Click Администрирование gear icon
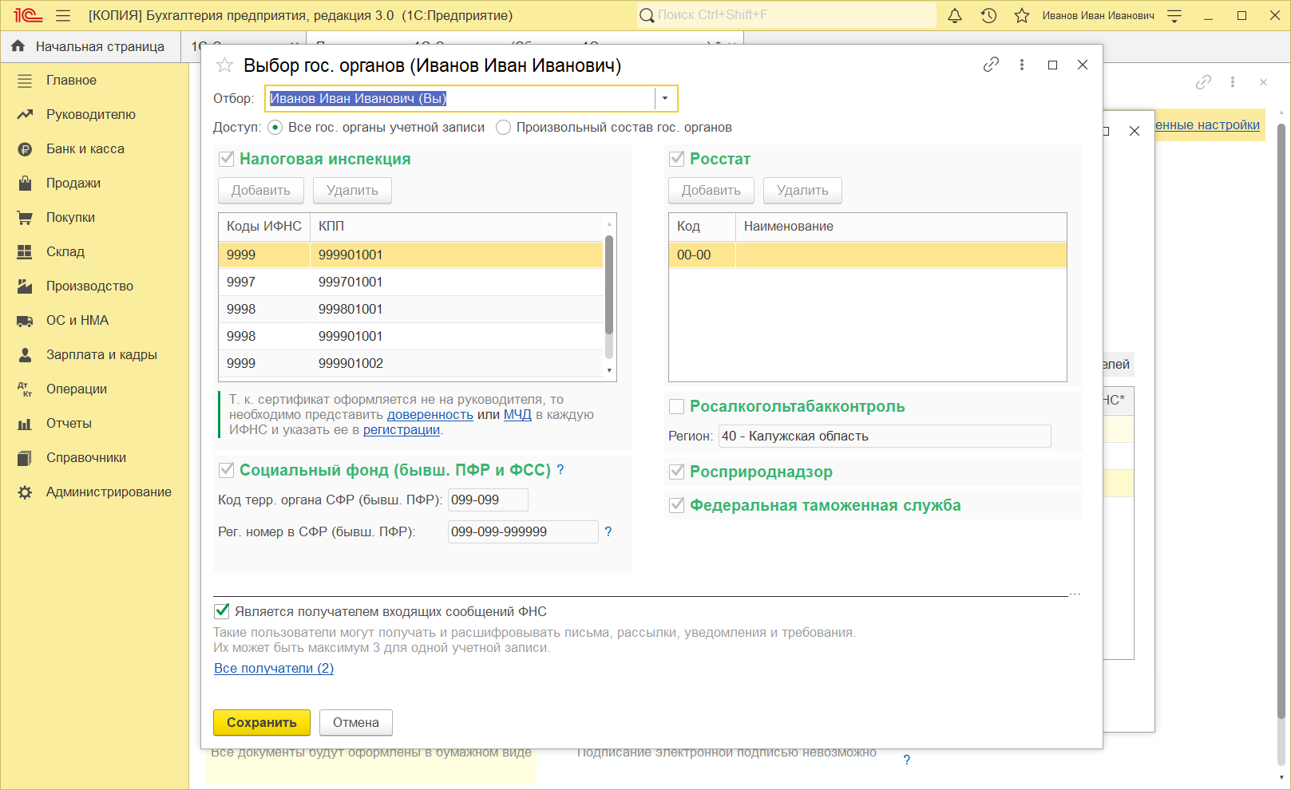 [25, 492]
